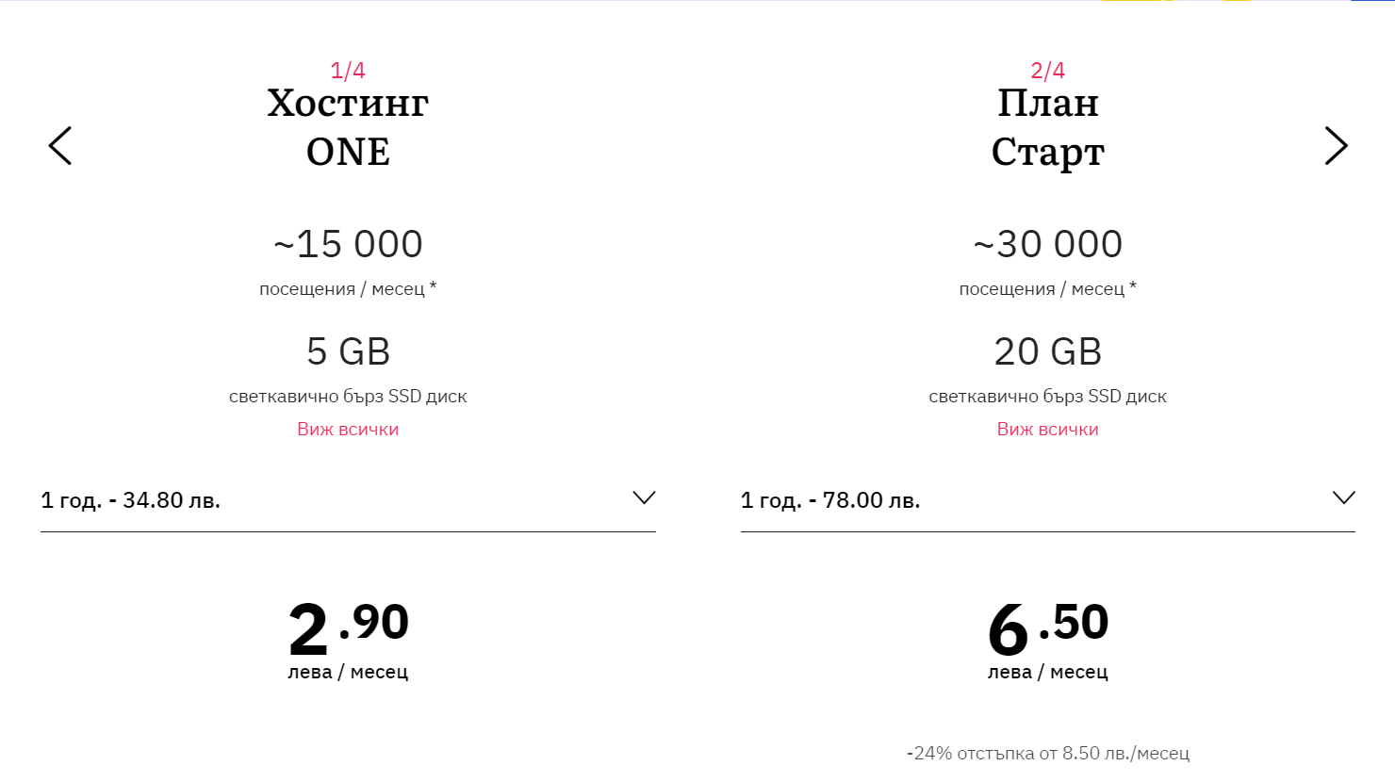1395x782 pixels.
Task: Click the 5 GB disk size text
Action: pos(348,352)
